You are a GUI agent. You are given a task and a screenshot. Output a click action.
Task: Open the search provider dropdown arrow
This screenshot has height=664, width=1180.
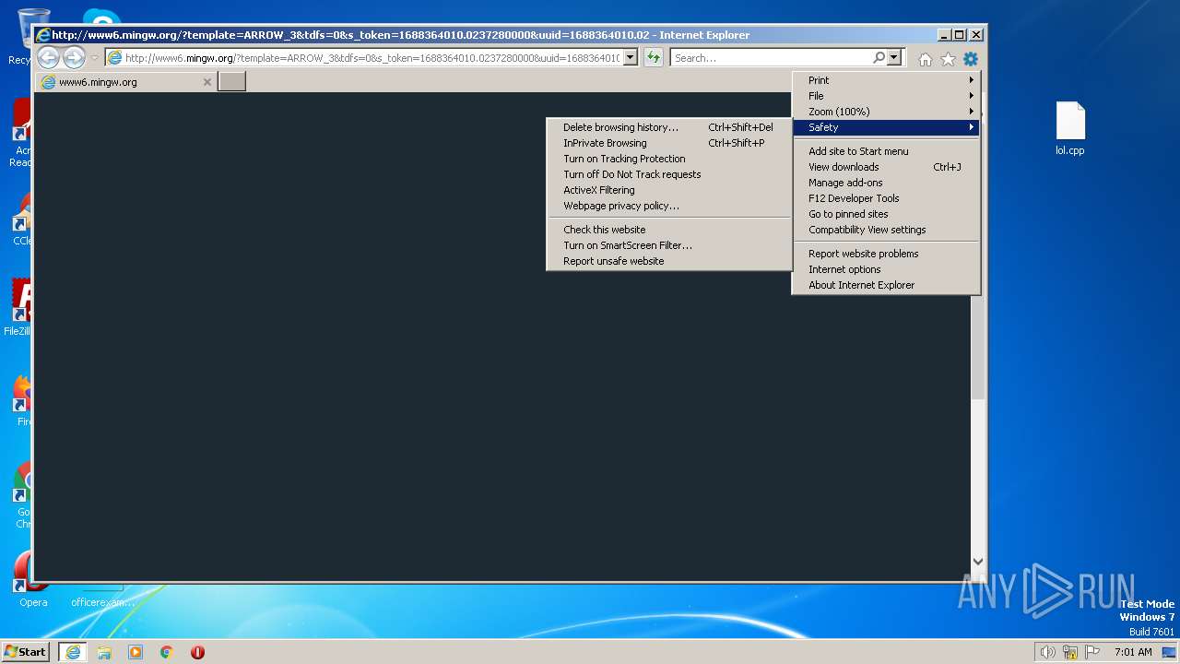pyautogui.click(x=893, y=58)
